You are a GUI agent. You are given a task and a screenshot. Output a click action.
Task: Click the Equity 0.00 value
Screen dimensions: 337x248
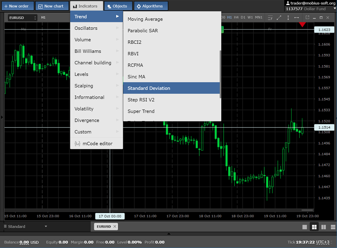63,242
